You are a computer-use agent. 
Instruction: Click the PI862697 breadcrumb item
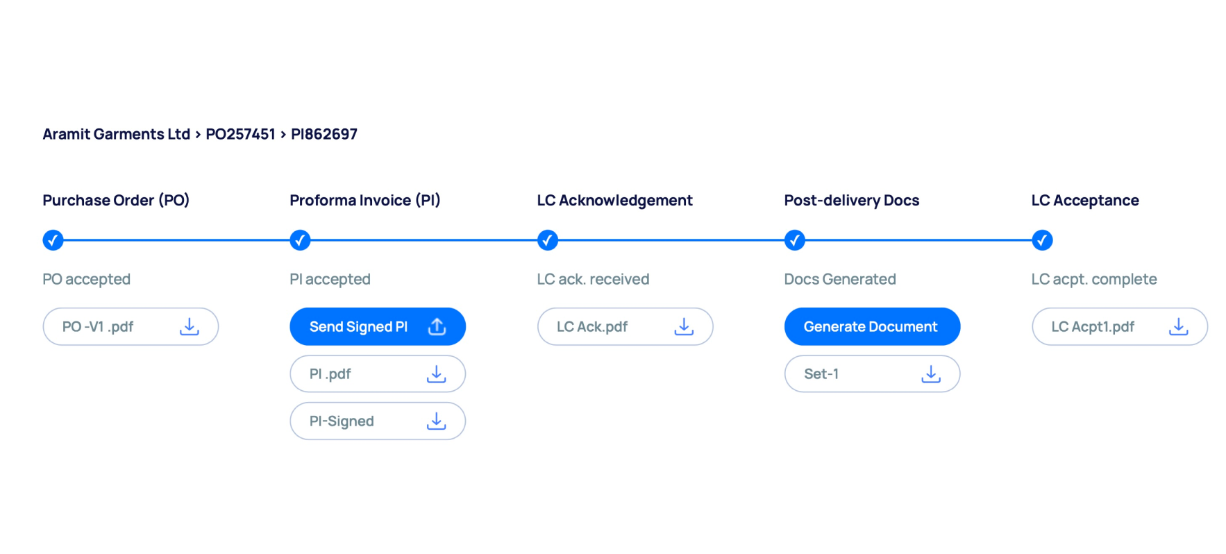(x=324, y=134)
